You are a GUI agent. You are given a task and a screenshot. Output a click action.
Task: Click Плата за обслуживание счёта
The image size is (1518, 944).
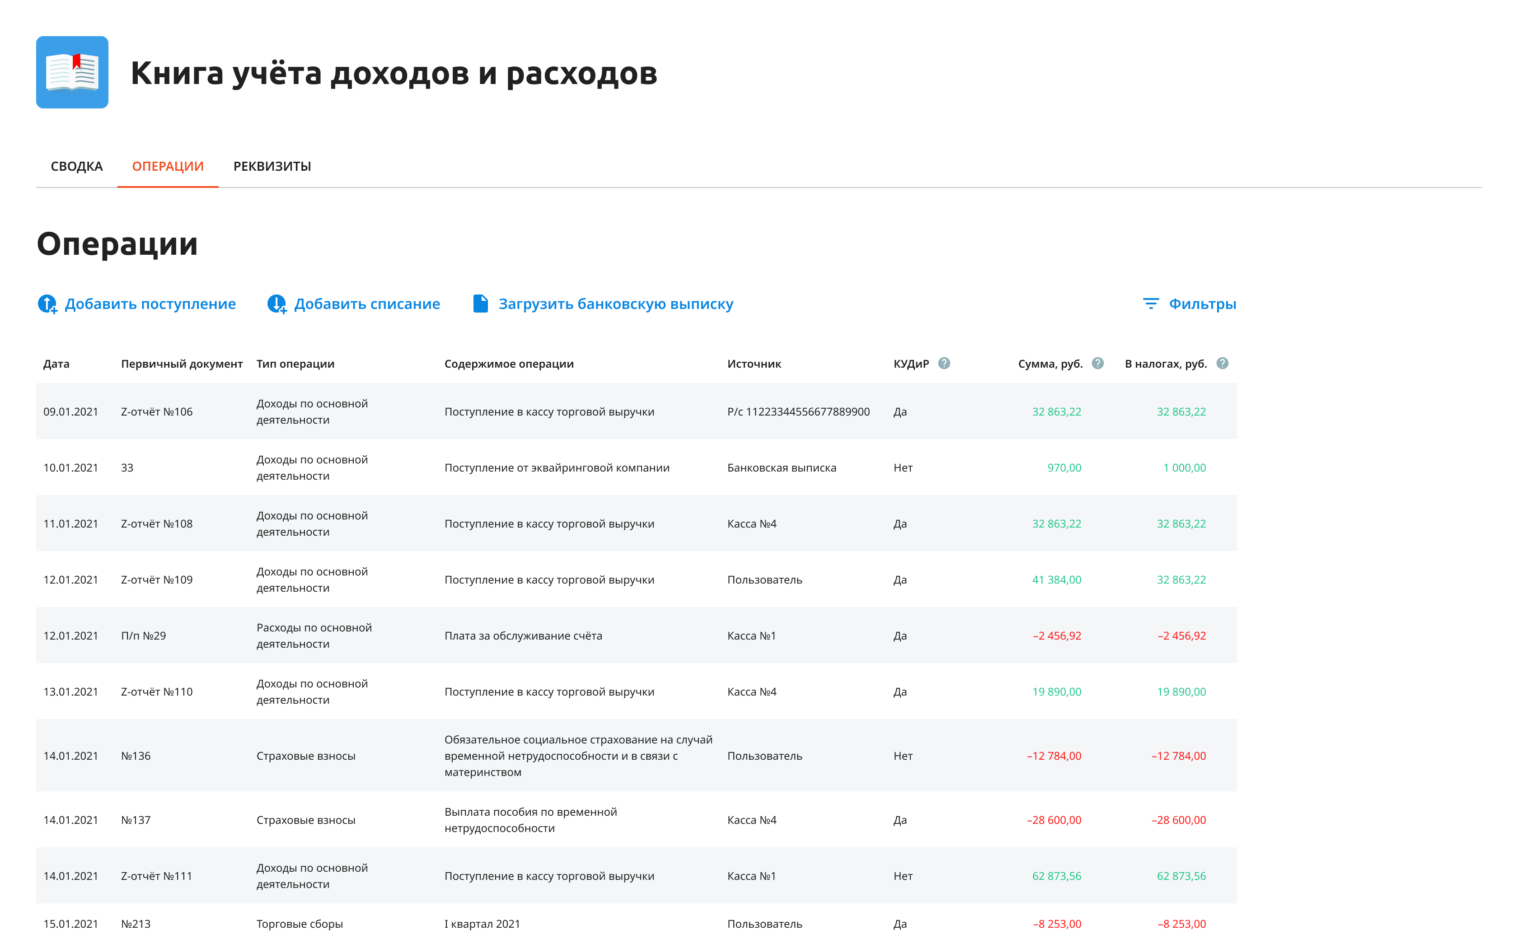(523, 636)
